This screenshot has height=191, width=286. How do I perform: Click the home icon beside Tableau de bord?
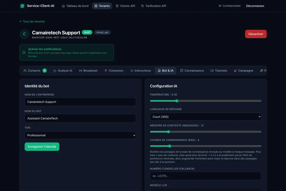[63, 6]
